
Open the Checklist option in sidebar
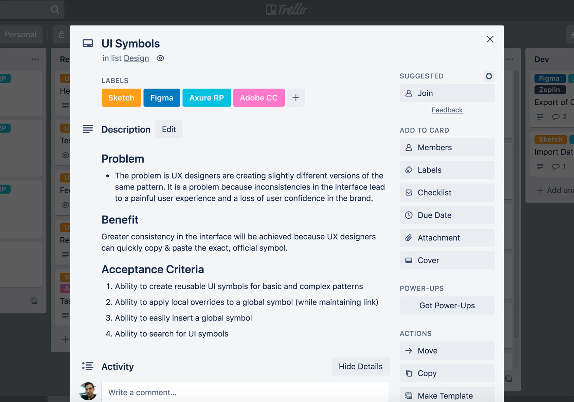pos(447,193)
